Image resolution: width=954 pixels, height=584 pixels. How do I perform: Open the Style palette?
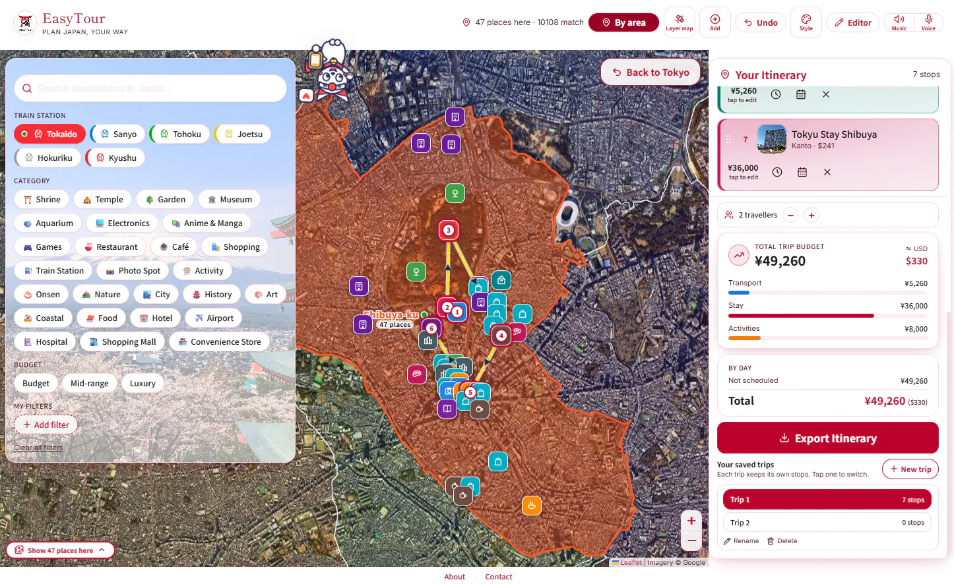(806, 22)
